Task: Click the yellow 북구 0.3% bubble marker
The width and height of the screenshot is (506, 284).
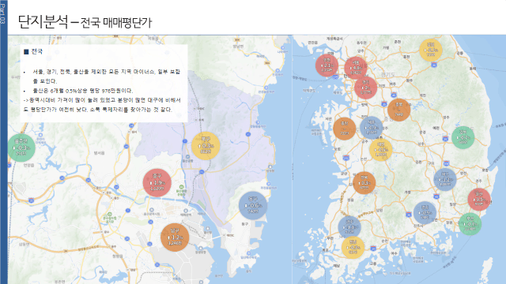Action: [x=206, y=146]
